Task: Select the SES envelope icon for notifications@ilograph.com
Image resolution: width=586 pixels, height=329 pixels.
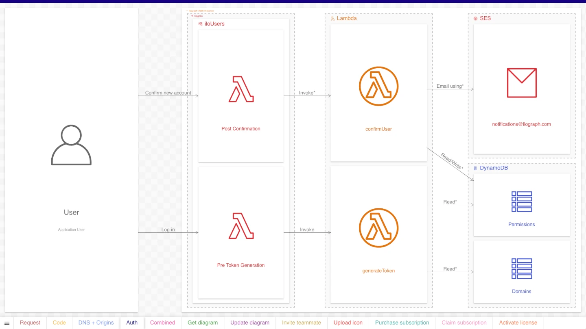Action: coord(521,82)
